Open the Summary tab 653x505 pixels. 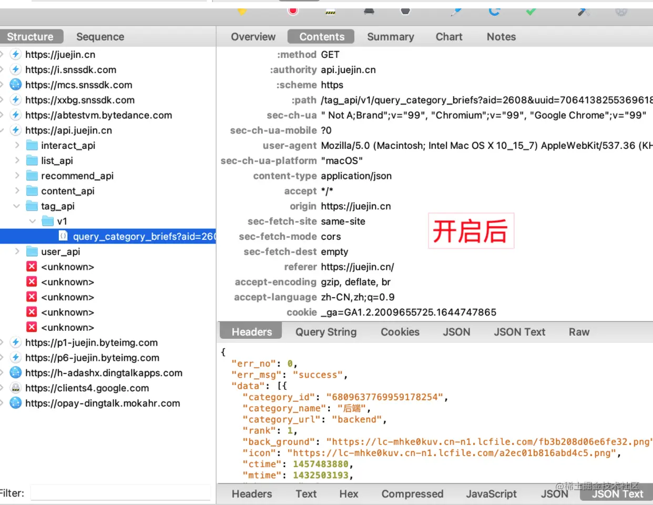click(391, 37)
